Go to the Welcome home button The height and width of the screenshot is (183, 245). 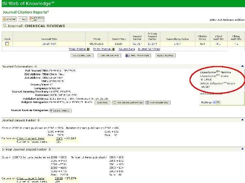[x=9, y=19]
